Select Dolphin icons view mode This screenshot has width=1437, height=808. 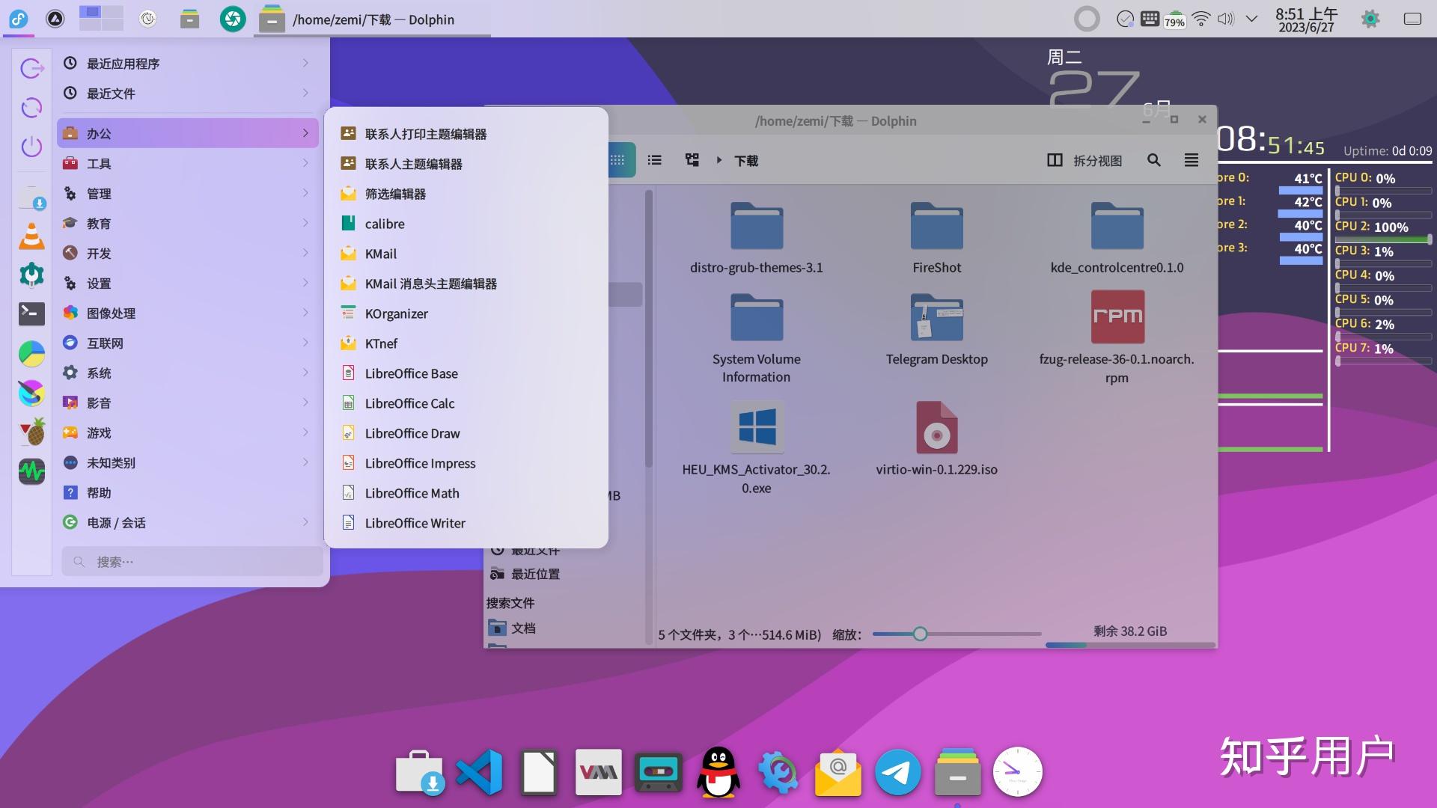(620, 160)
